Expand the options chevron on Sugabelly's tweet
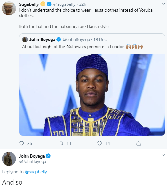The image size is (167, 189). (x=163, y=4)
